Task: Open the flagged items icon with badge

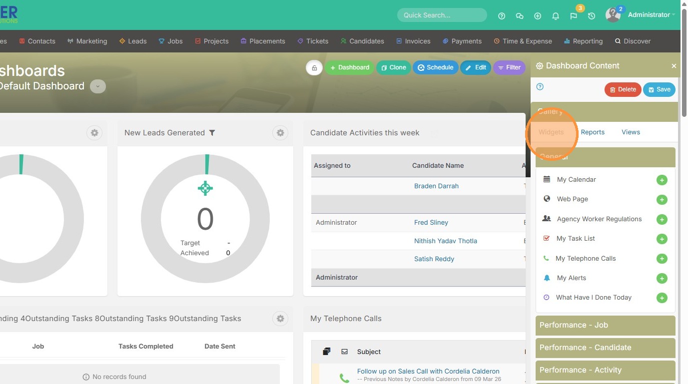Action: click(x=574, y=16)
